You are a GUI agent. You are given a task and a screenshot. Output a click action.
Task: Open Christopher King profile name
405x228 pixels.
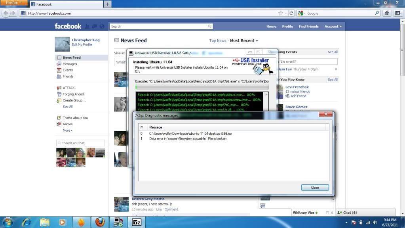[86, 40]
